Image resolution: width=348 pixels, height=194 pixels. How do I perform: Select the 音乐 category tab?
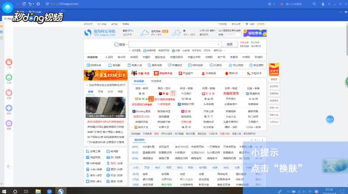(158, 168)
